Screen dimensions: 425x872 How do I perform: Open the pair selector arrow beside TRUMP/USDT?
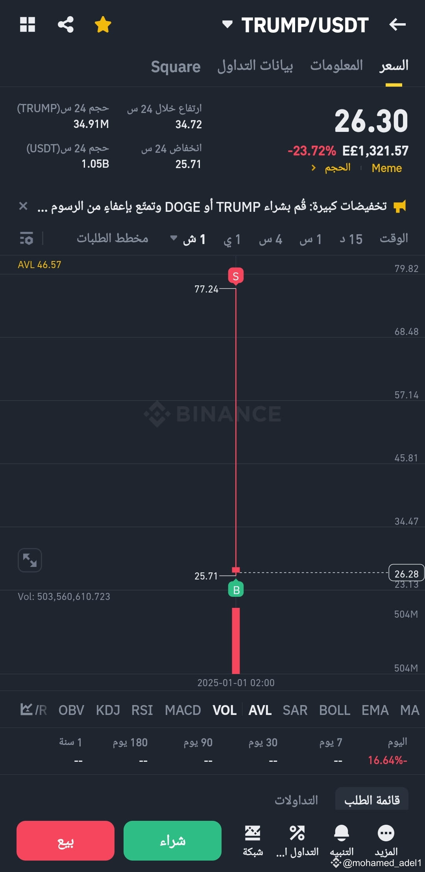tap(227, 24)
